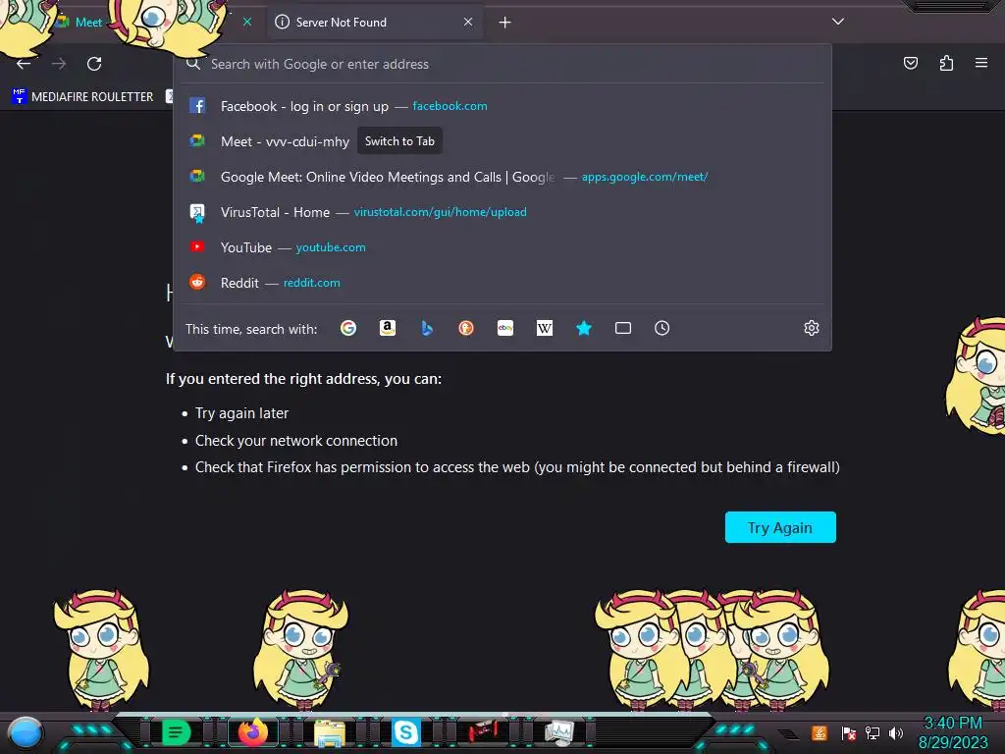Viewport: 1005px width, 754px height.
Task: Click the Switch to Tab button
Action: (x=400, y=141)
